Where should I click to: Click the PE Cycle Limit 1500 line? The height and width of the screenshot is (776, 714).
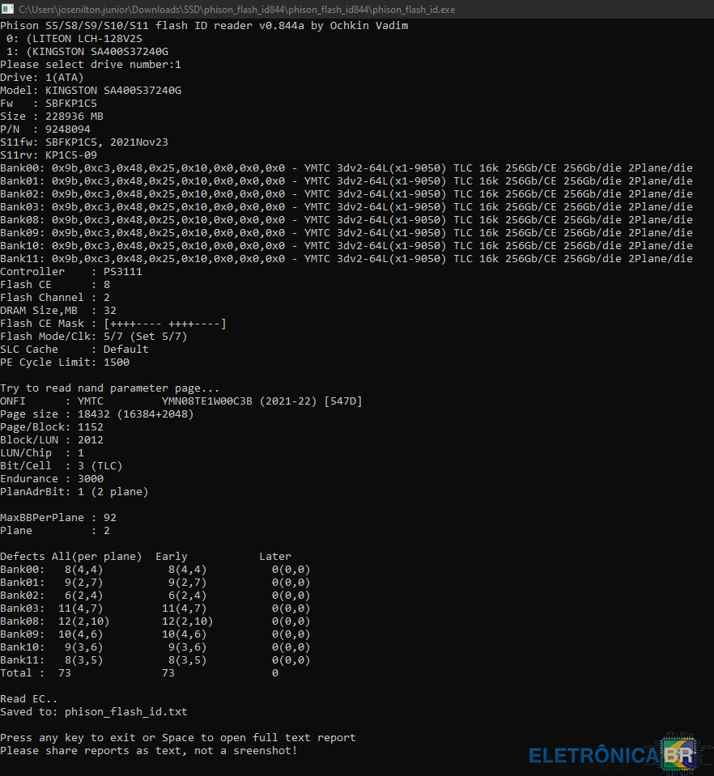coord(65,363)
